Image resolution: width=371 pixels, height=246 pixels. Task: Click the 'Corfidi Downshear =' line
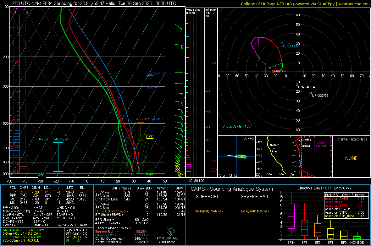pos(122,238)
